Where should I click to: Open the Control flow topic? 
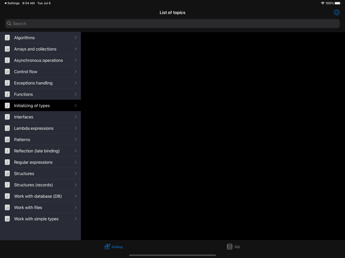tap(40, 72)
